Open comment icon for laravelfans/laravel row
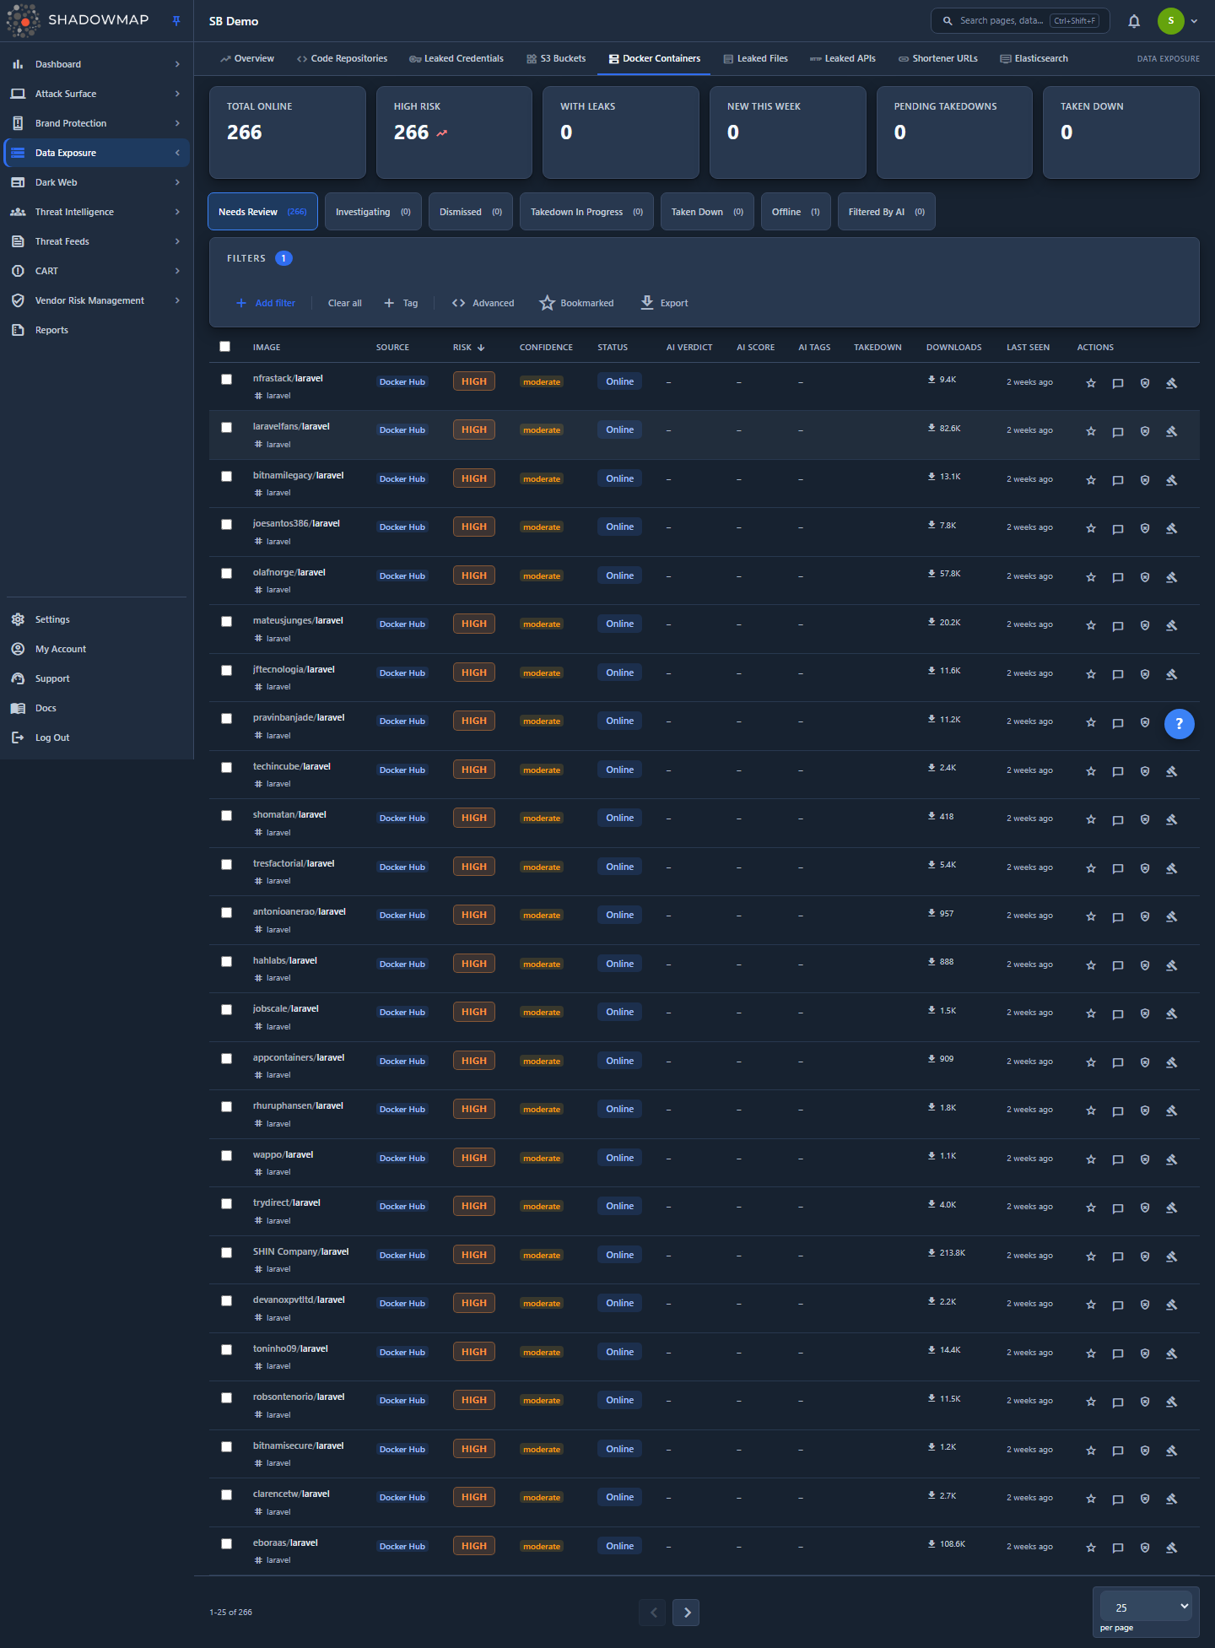 click(1118, 432)
